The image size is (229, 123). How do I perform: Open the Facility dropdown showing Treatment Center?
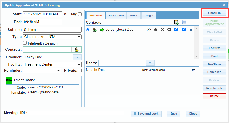point(52,64)
